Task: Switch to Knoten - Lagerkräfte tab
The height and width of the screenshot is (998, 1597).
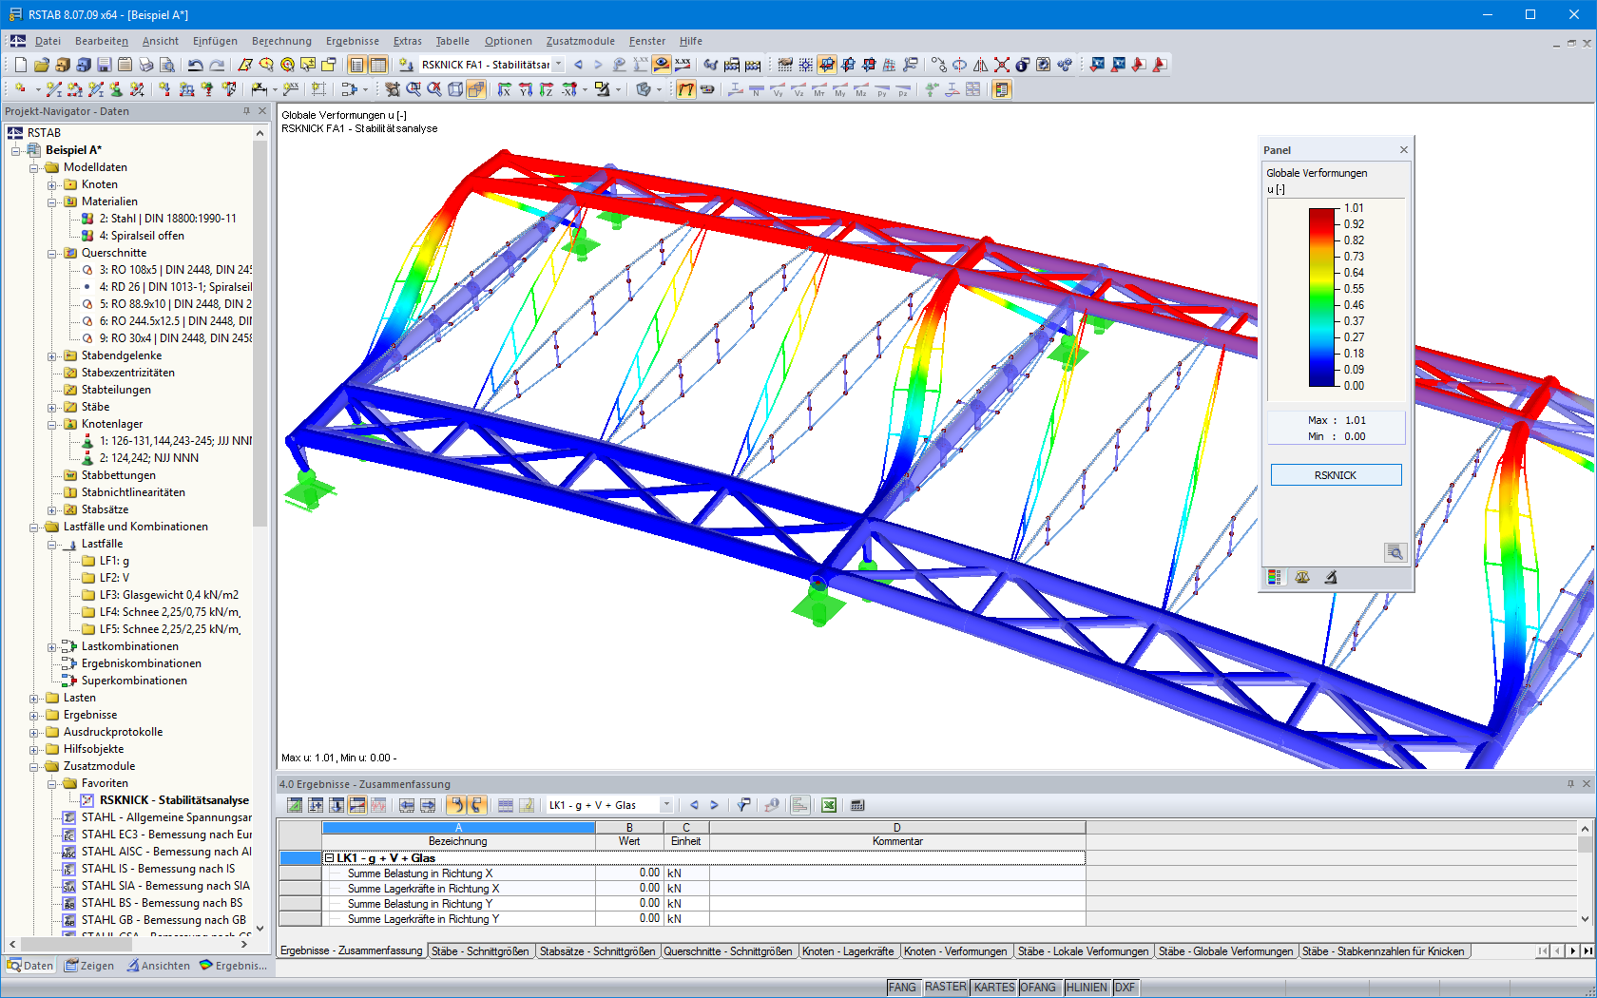Action: click(848, 950)
